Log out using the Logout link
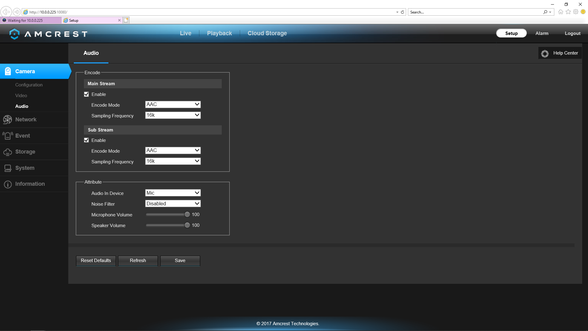 click(x=572, y=33)
